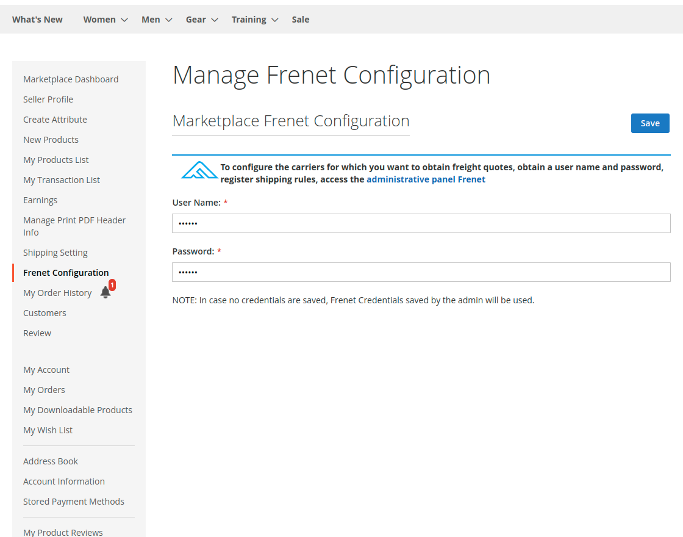The height and width of the screenshot is (537, 683).
Task: Open Seller Profile in sidebar
Action: click(x=48, y=99)
